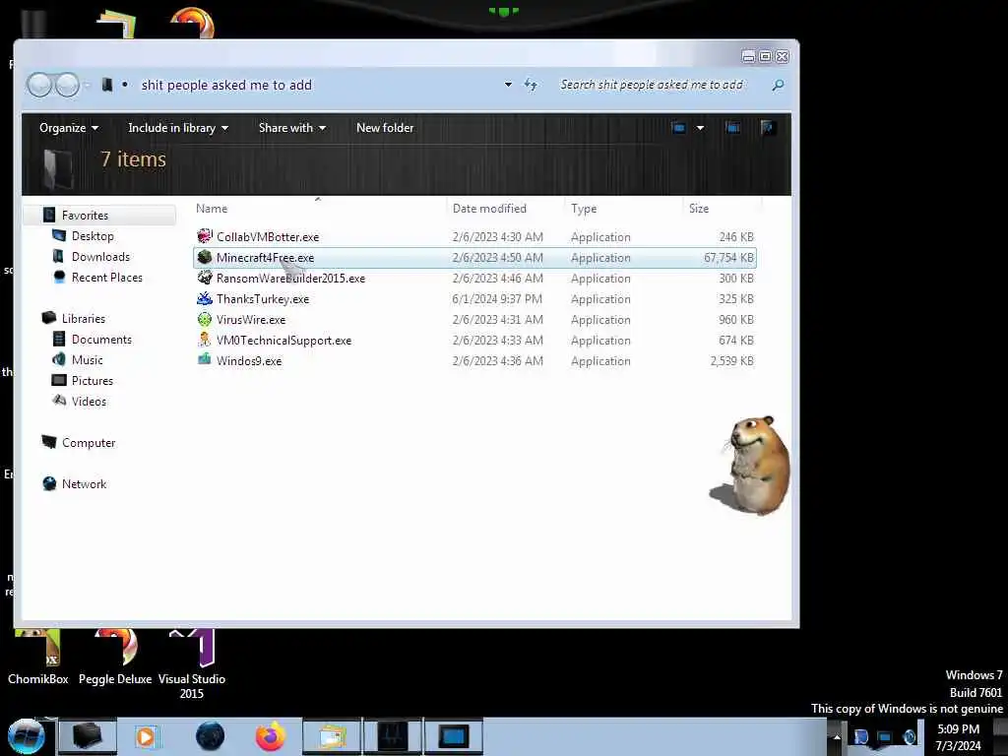1008x756 pixels.
Task: Open the Include in library dropdown
Action: (178, 128)
